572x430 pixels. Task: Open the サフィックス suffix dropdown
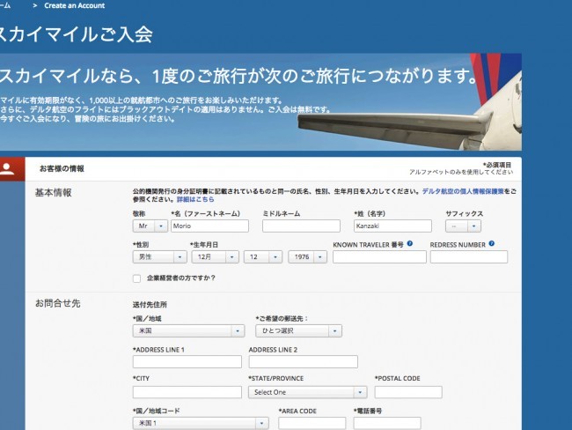point(463,226)
